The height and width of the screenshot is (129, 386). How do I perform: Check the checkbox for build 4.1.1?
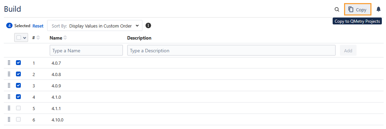coord(18,108)
